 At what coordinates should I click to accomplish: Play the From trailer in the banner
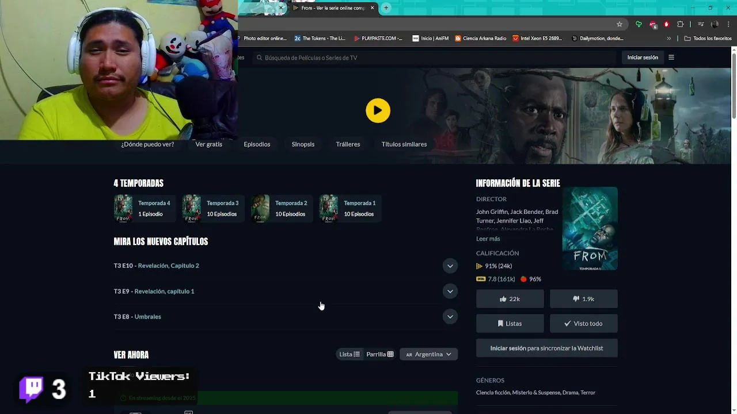pos(378,110)
